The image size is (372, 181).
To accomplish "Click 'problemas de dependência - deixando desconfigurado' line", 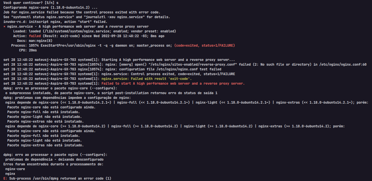I will [54, 159].
